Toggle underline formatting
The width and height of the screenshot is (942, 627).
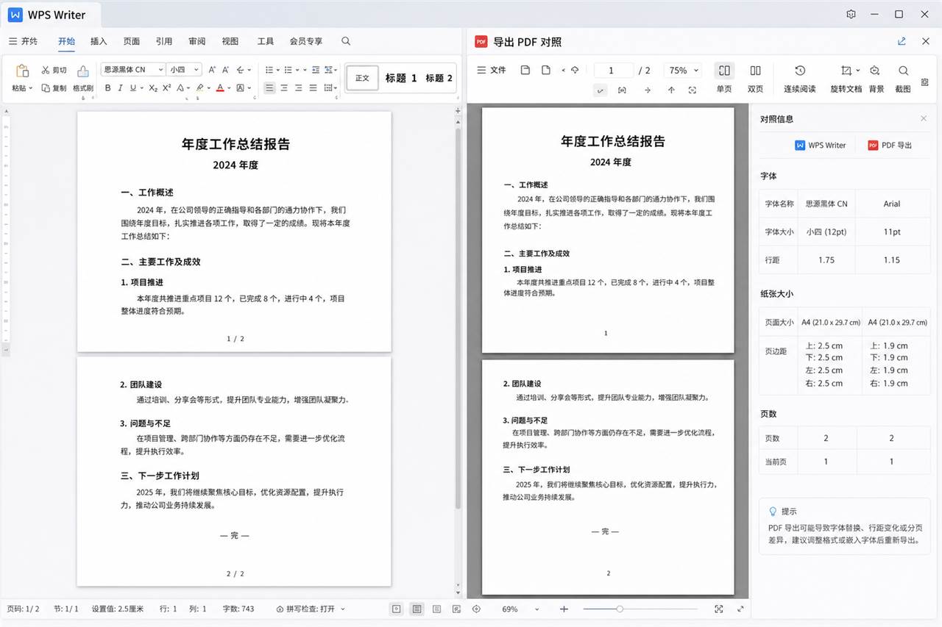tap(132, 88)
